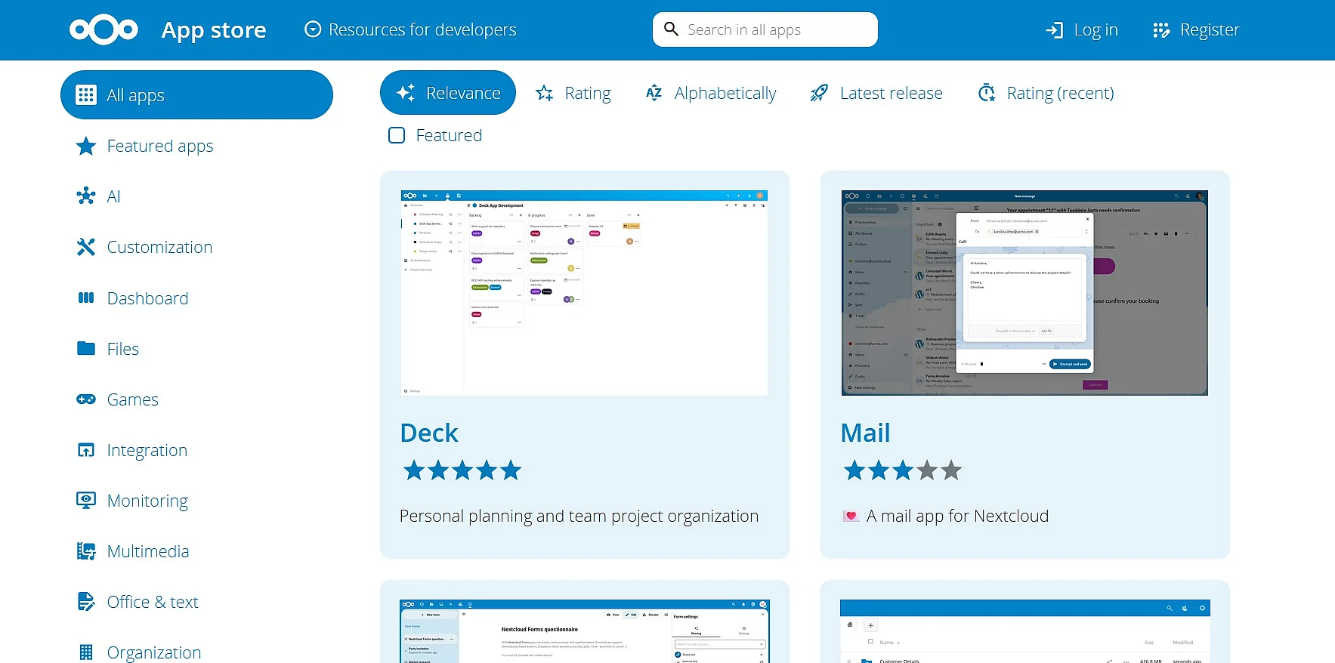This screenshot has height=663, width=1335.
Task: Focus the Search in all apps field
Action: (765, 29)
